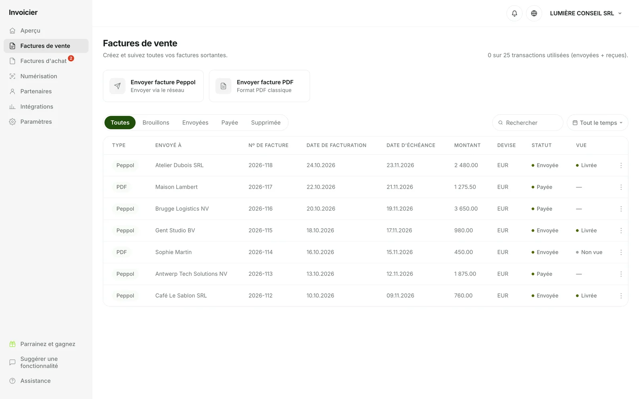Open the Supprimée tab

[x=266, y=122]
